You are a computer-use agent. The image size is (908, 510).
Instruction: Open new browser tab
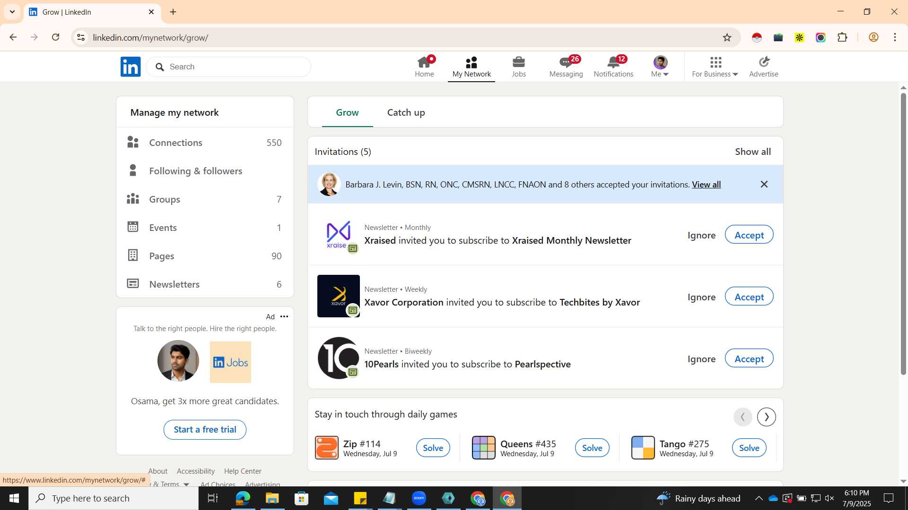173,12
